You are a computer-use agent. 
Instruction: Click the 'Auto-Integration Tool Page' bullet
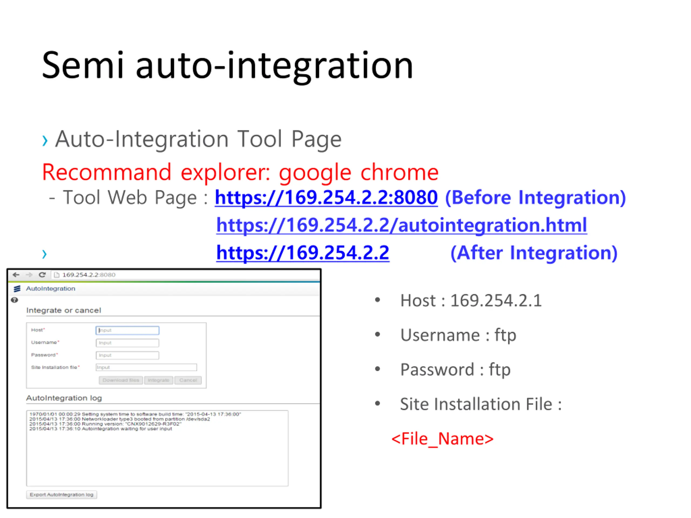coord(198,139)
